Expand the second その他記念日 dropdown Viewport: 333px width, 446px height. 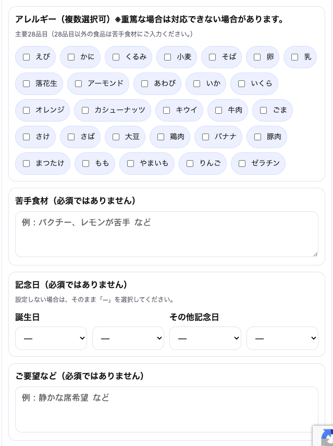282,339
